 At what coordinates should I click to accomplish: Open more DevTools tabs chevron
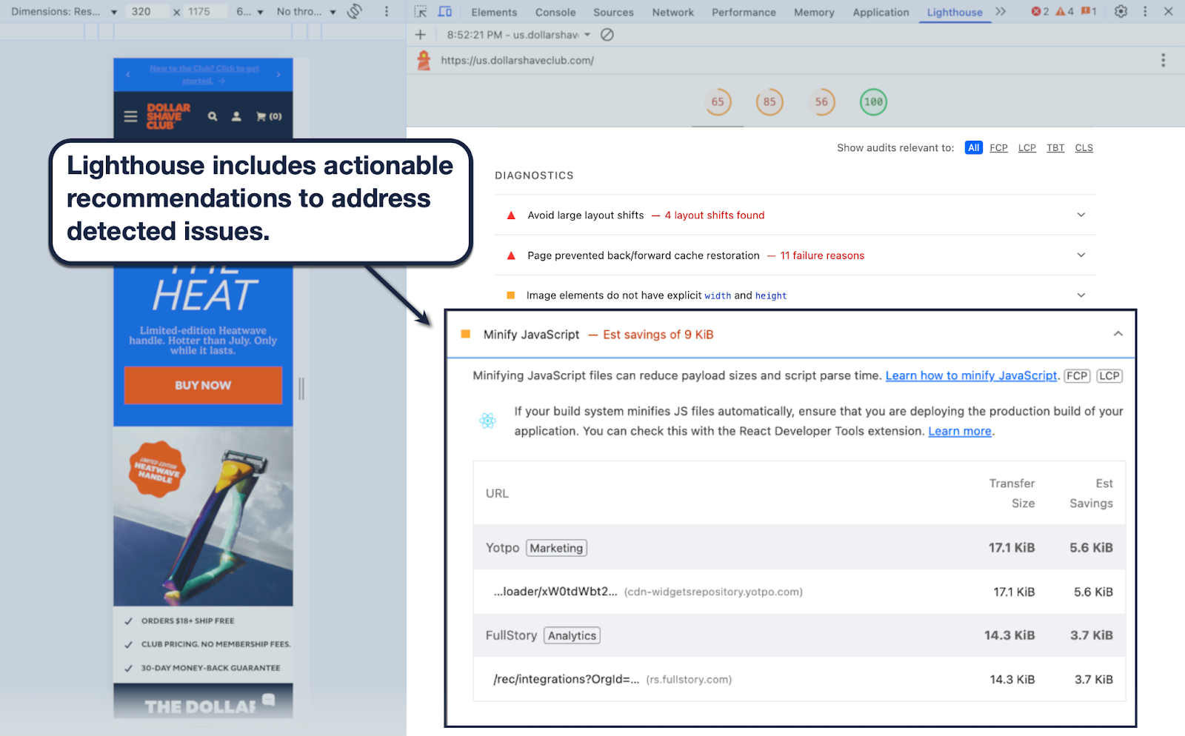[x=1001, y=12]
